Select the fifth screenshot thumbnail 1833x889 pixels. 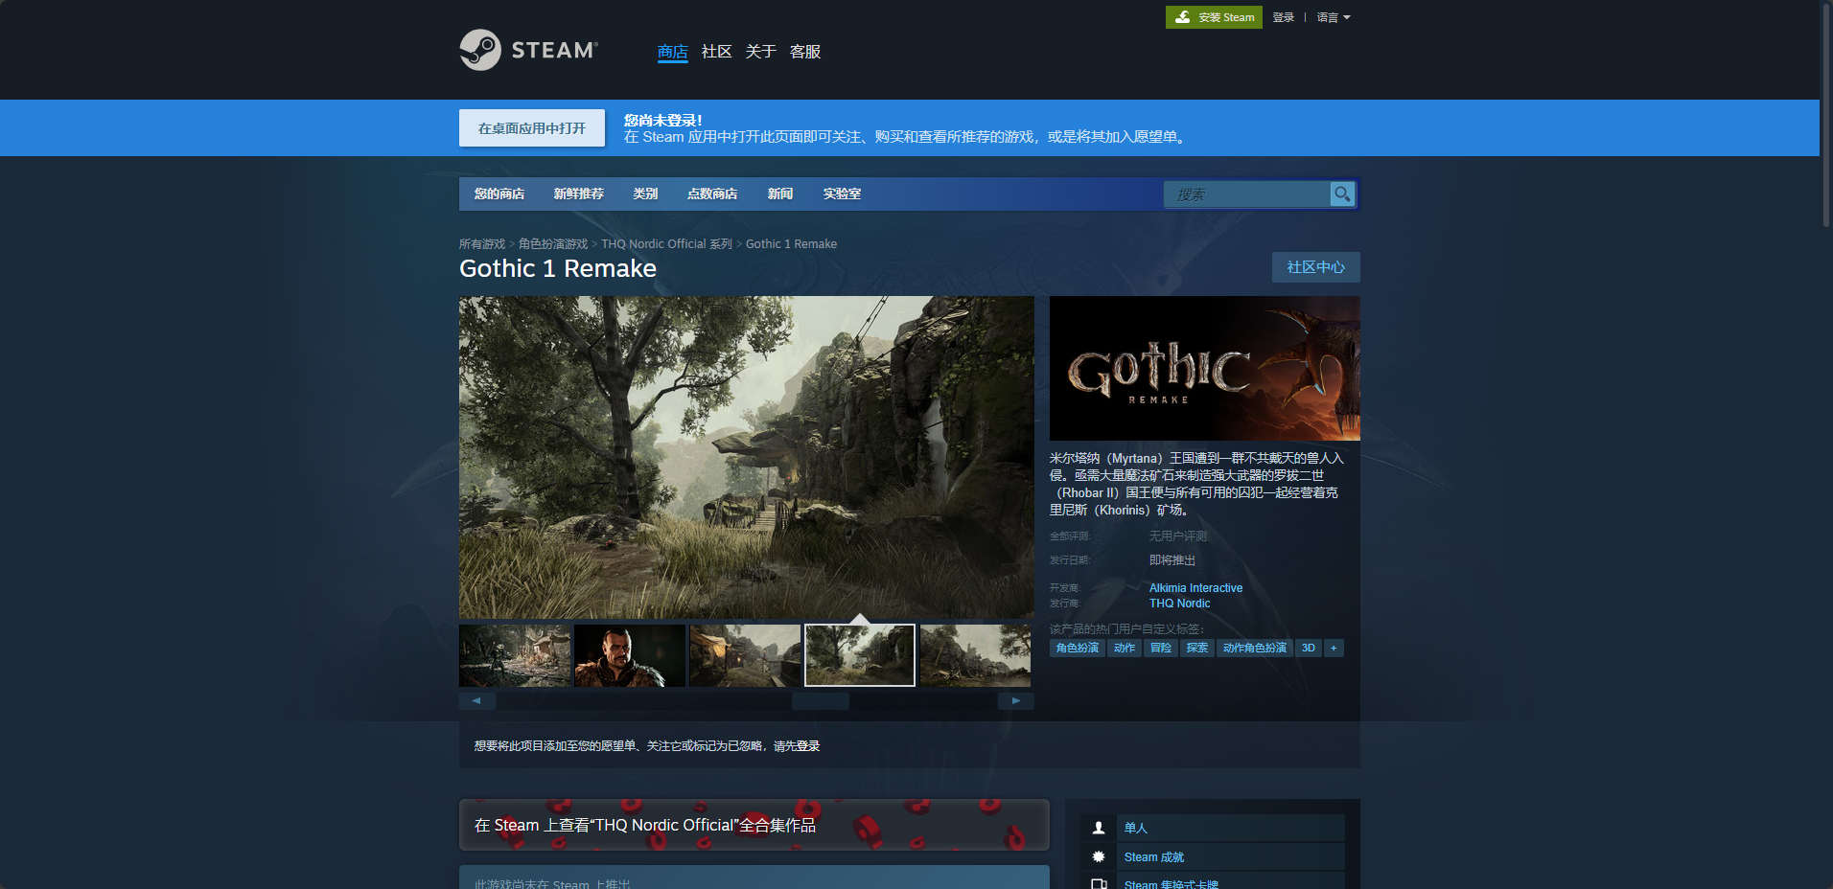[975, 655]
